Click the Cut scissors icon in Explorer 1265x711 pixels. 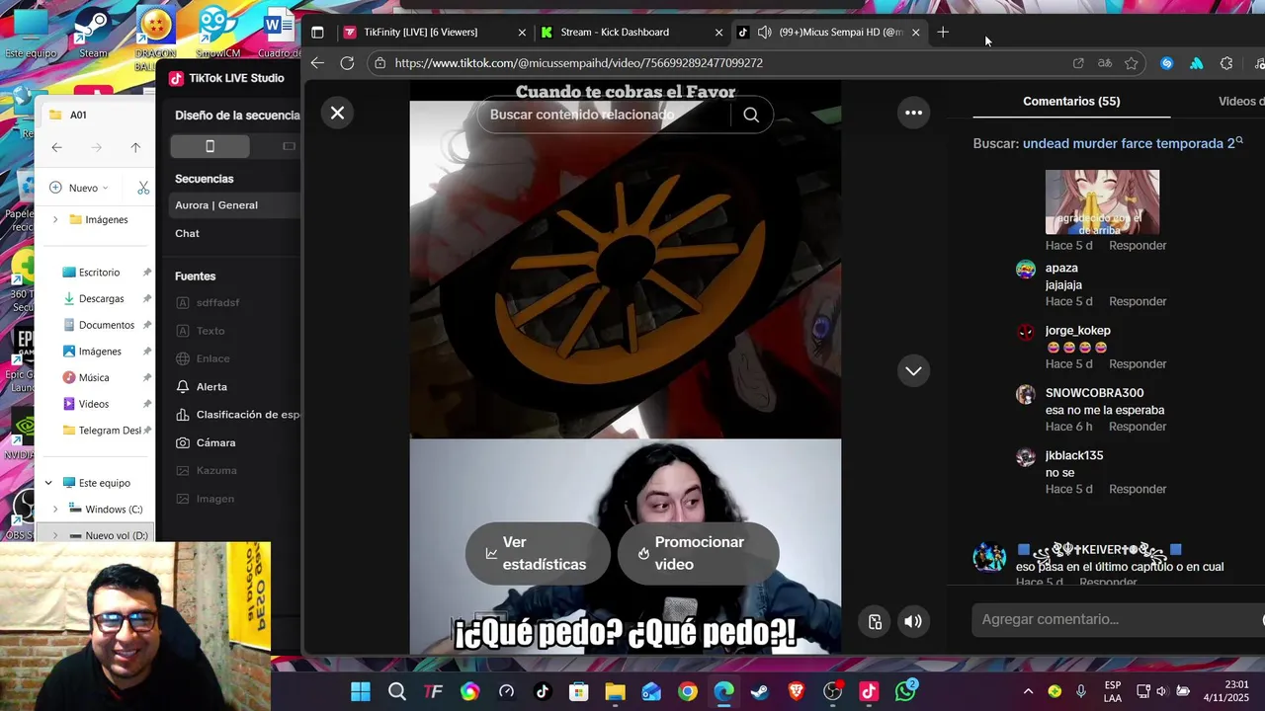point(143,188)
